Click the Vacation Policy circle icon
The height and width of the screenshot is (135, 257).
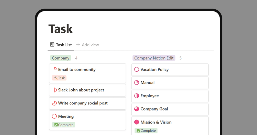[x=137, y=69]
